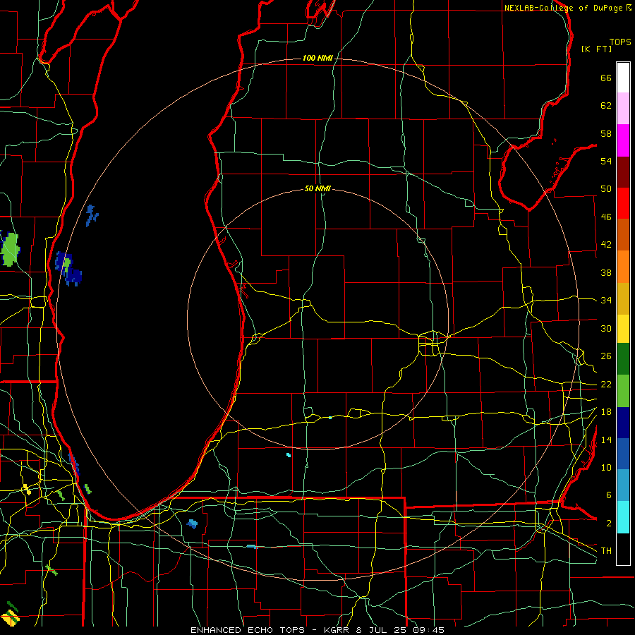Click the legend value '62'
This screenshot has width=635, height=635.
pyautogui.click(x=606, y=106)
